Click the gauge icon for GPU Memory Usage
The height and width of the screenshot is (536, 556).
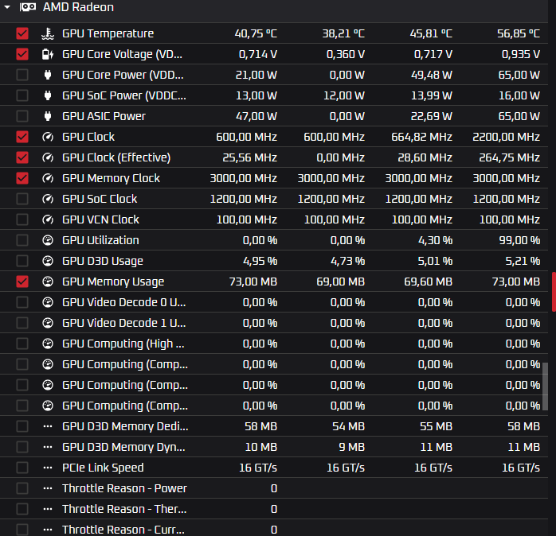pos(48,282)
